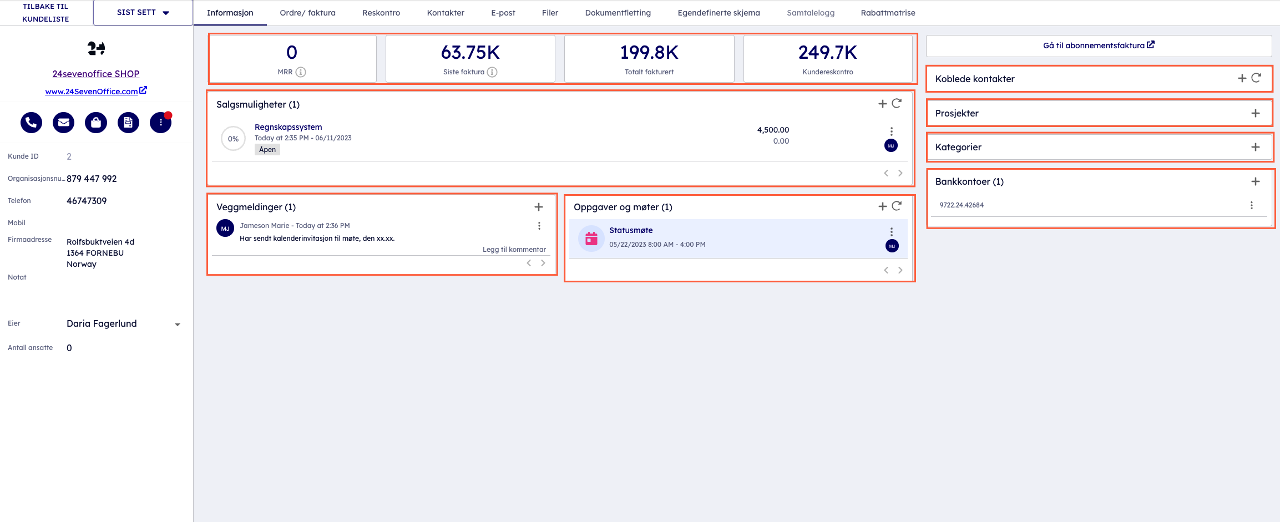The width and height of the screenshot is (1280, 522).
Task: Show info about MRR value
Action: (301, 72)
